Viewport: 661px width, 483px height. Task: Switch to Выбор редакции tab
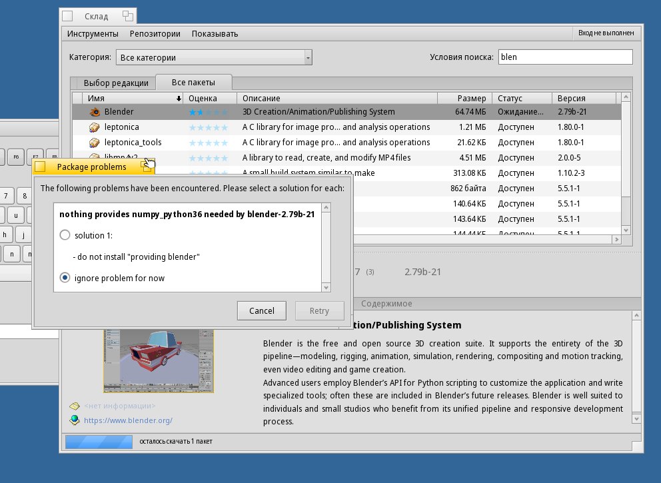[116, 83]
